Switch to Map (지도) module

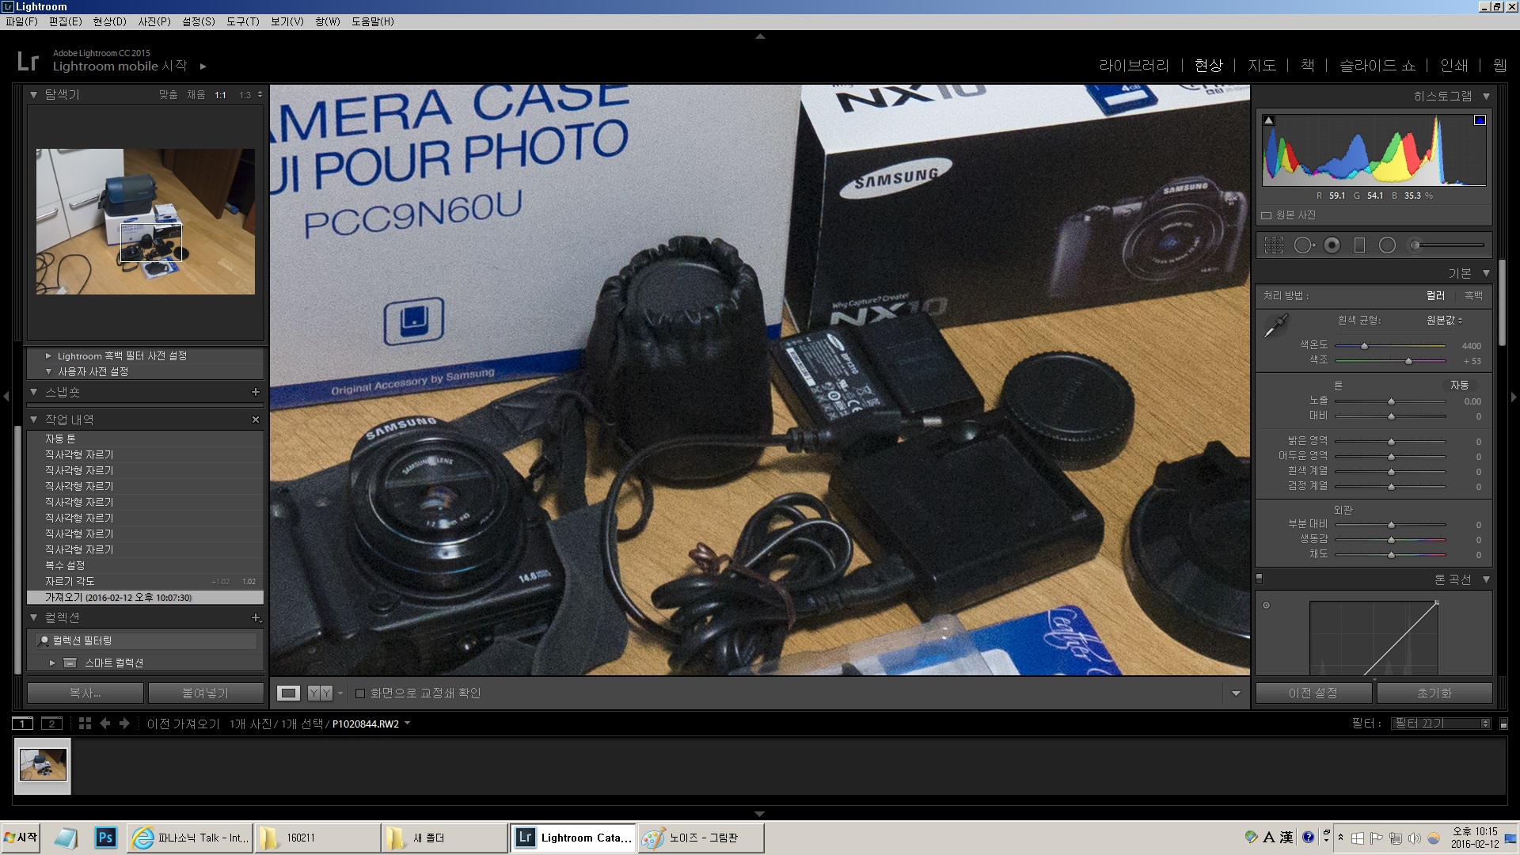coord(1262,66)
